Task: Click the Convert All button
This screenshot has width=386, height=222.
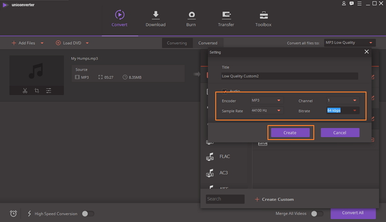Action: coord(353,213)
